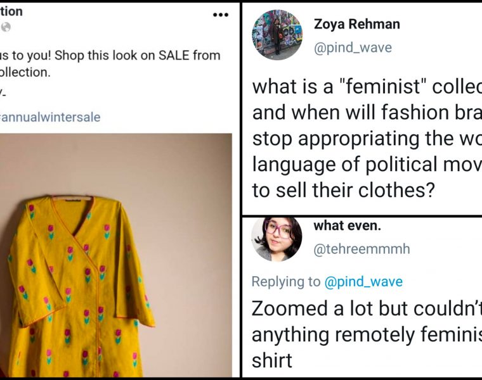Click the "Replying to" label
Image resolution: width=482 pixels, height=380 pixels.
(285, 282)
